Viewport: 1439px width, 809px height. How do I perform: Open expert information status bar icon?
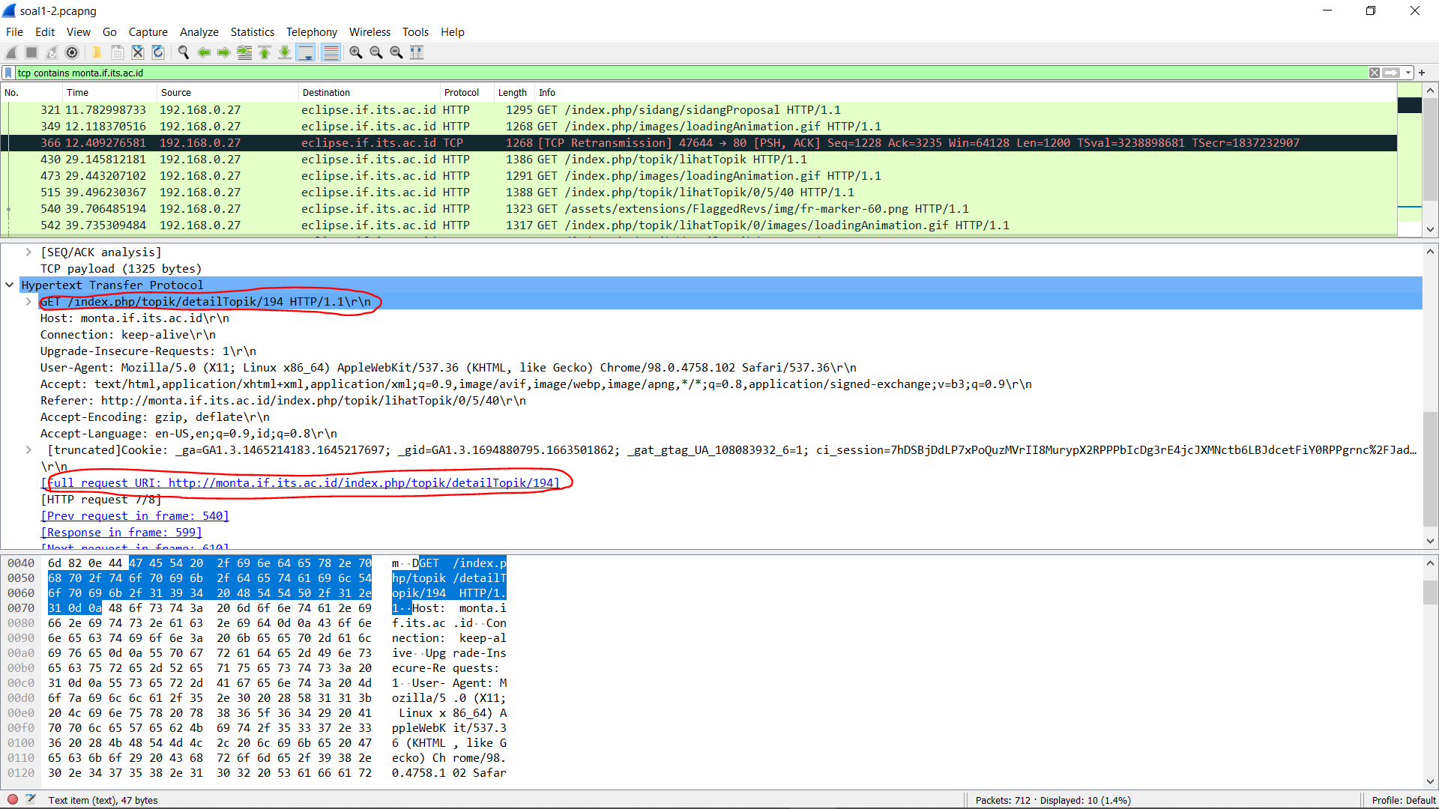(13, 799)
